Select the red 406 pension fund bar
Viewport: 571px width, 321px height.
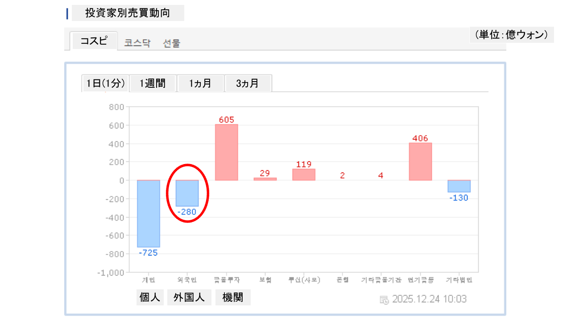point(420,161)
